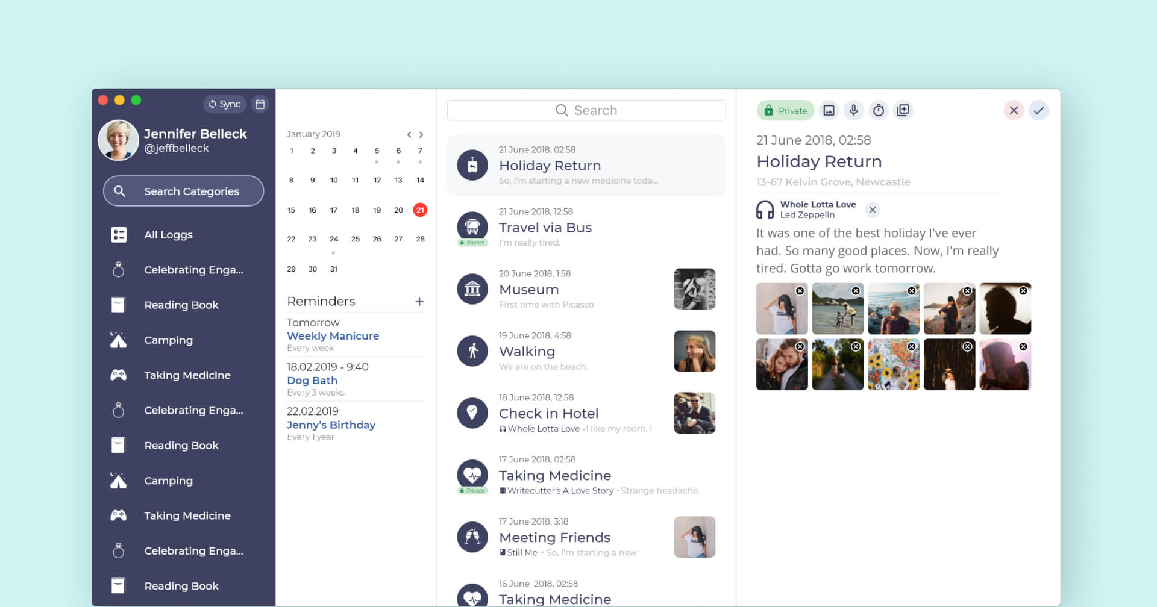The height and width of the screenshot is (607, 1157).
Task: Click the headphones icon beside Whole Lotta Love
Action: pyautogui.click(x=764, y=209)
